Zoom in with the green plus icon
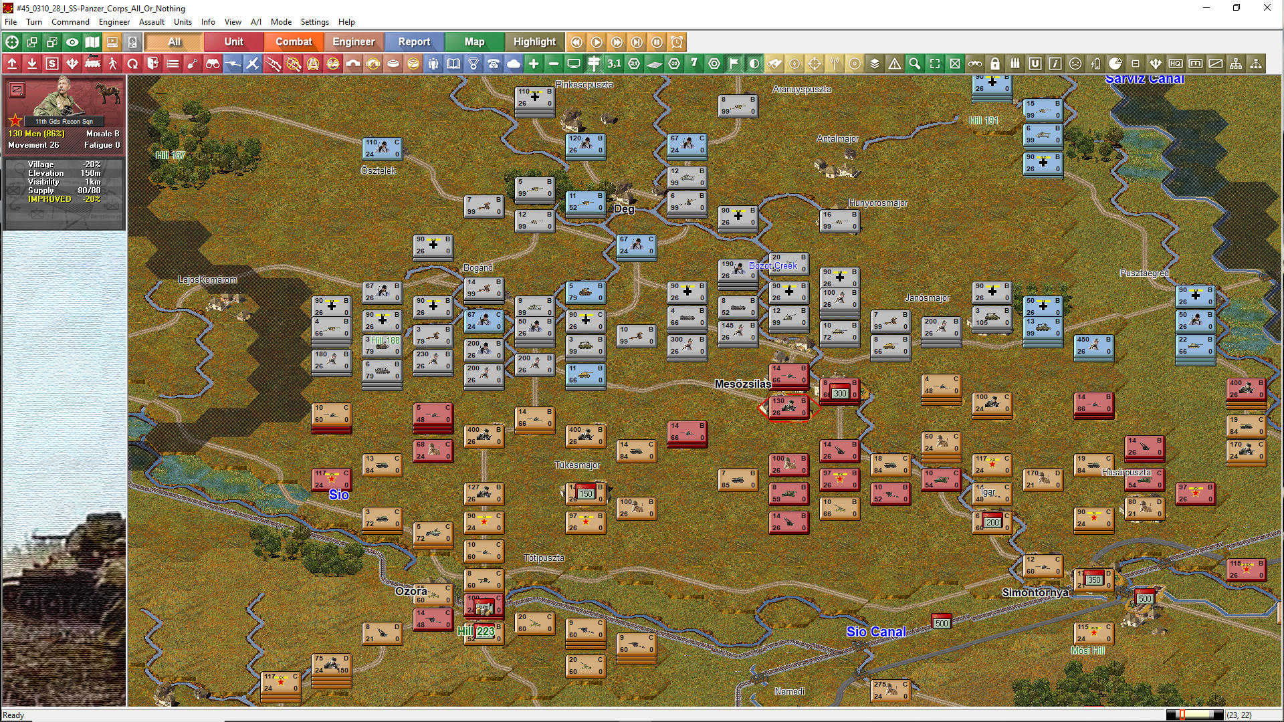 click(x=534, y=64)
